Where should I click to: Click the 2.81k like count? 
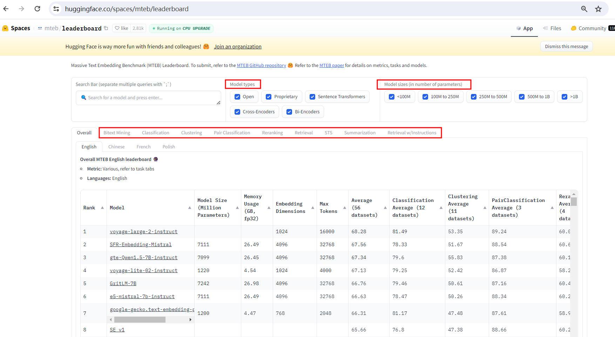point(138,28)
